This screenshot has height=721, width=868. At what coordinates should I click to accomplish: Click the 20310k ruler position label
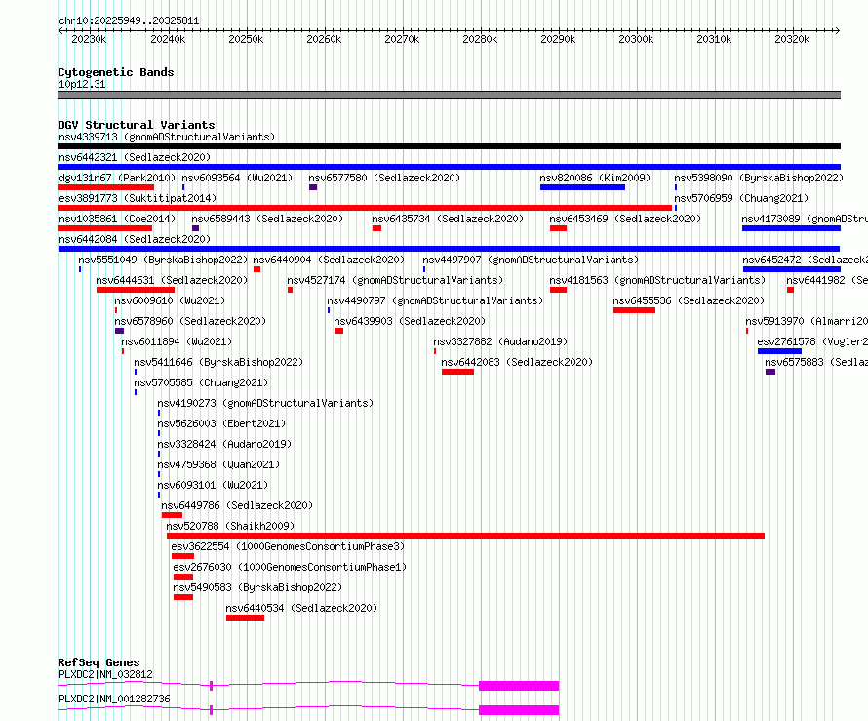[714, 39]
